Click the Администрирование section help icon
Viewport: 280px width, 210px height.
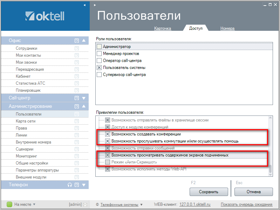(77, 106)
